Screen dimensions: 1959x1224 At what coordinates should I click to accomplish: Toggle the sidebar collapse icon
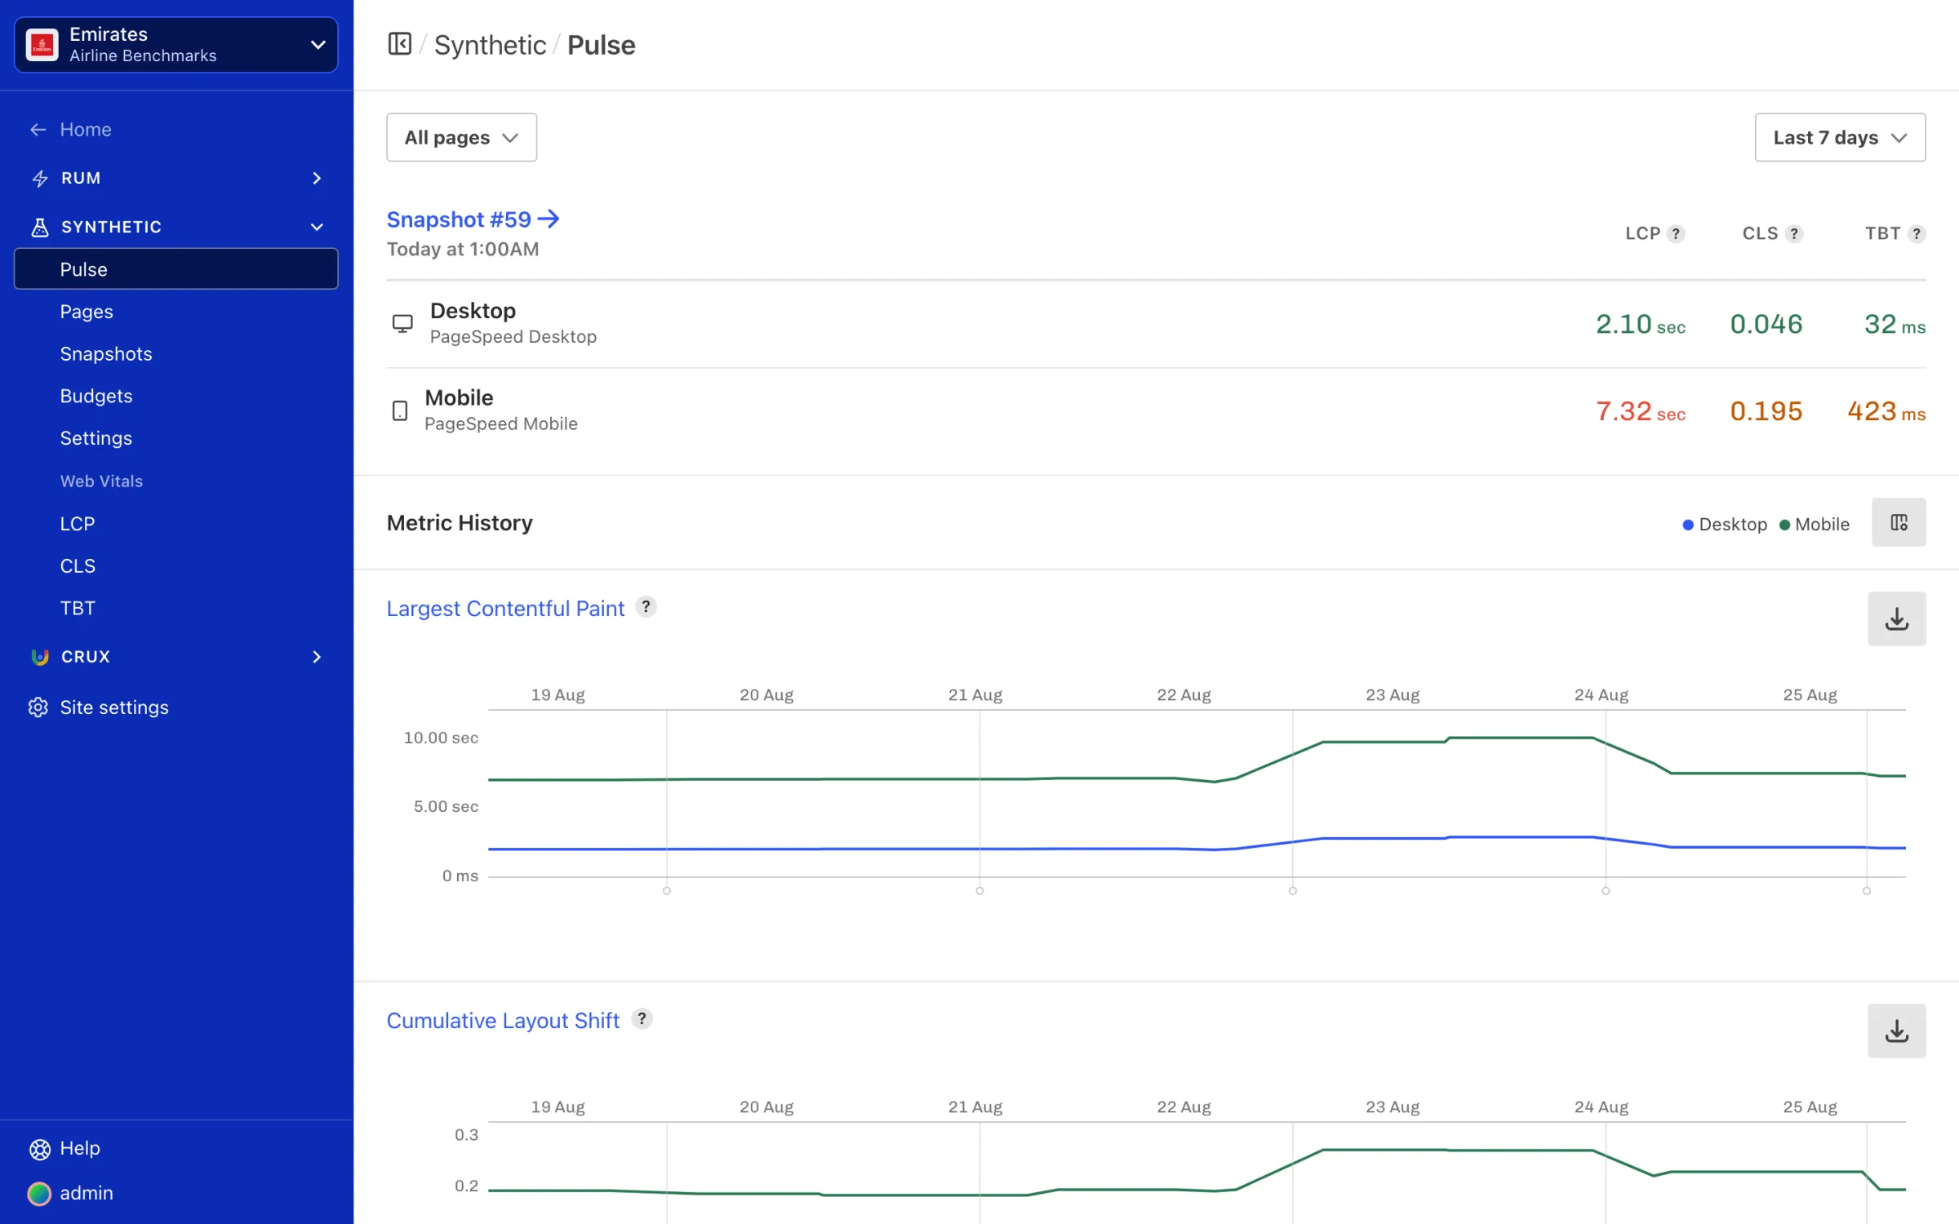click(400, 43)
